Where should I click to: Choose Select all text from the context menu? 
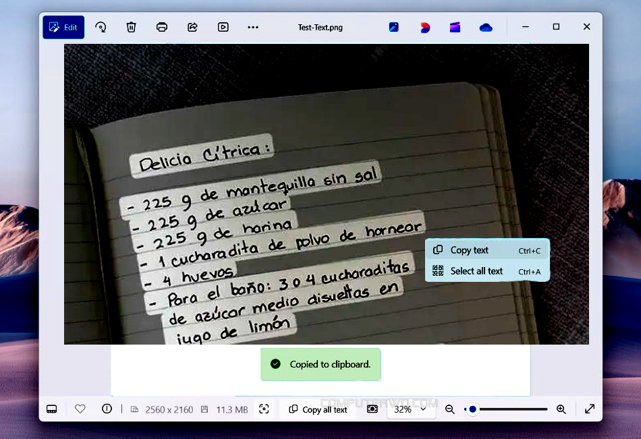[487, 271]
